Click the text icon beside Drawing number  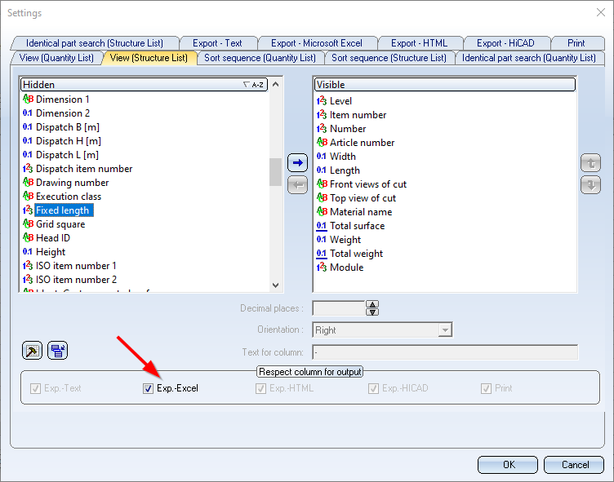(28, 183)
